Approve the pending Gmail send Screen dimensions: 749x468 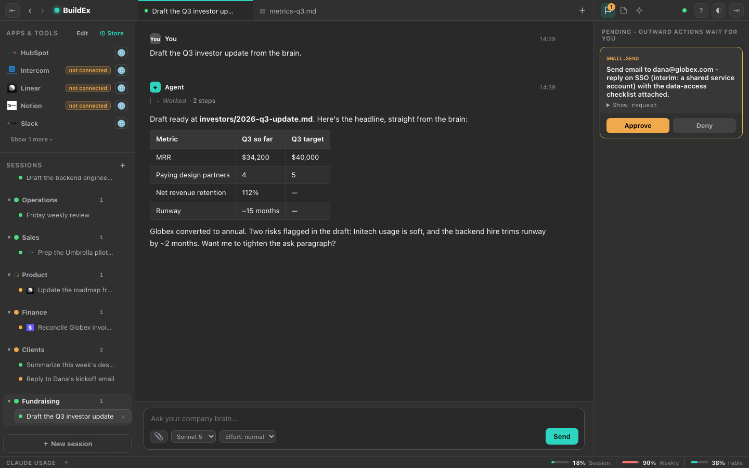638,125
